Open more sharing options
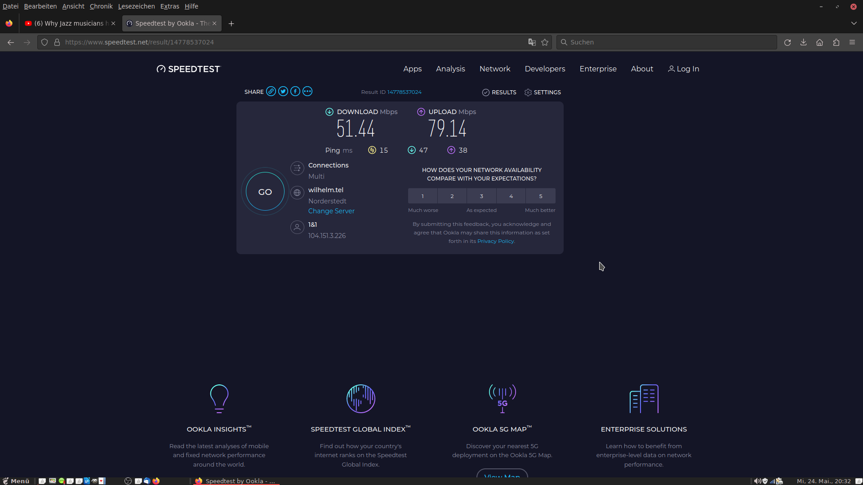Viewport: 863px width, 485px height. pos(307,92)
